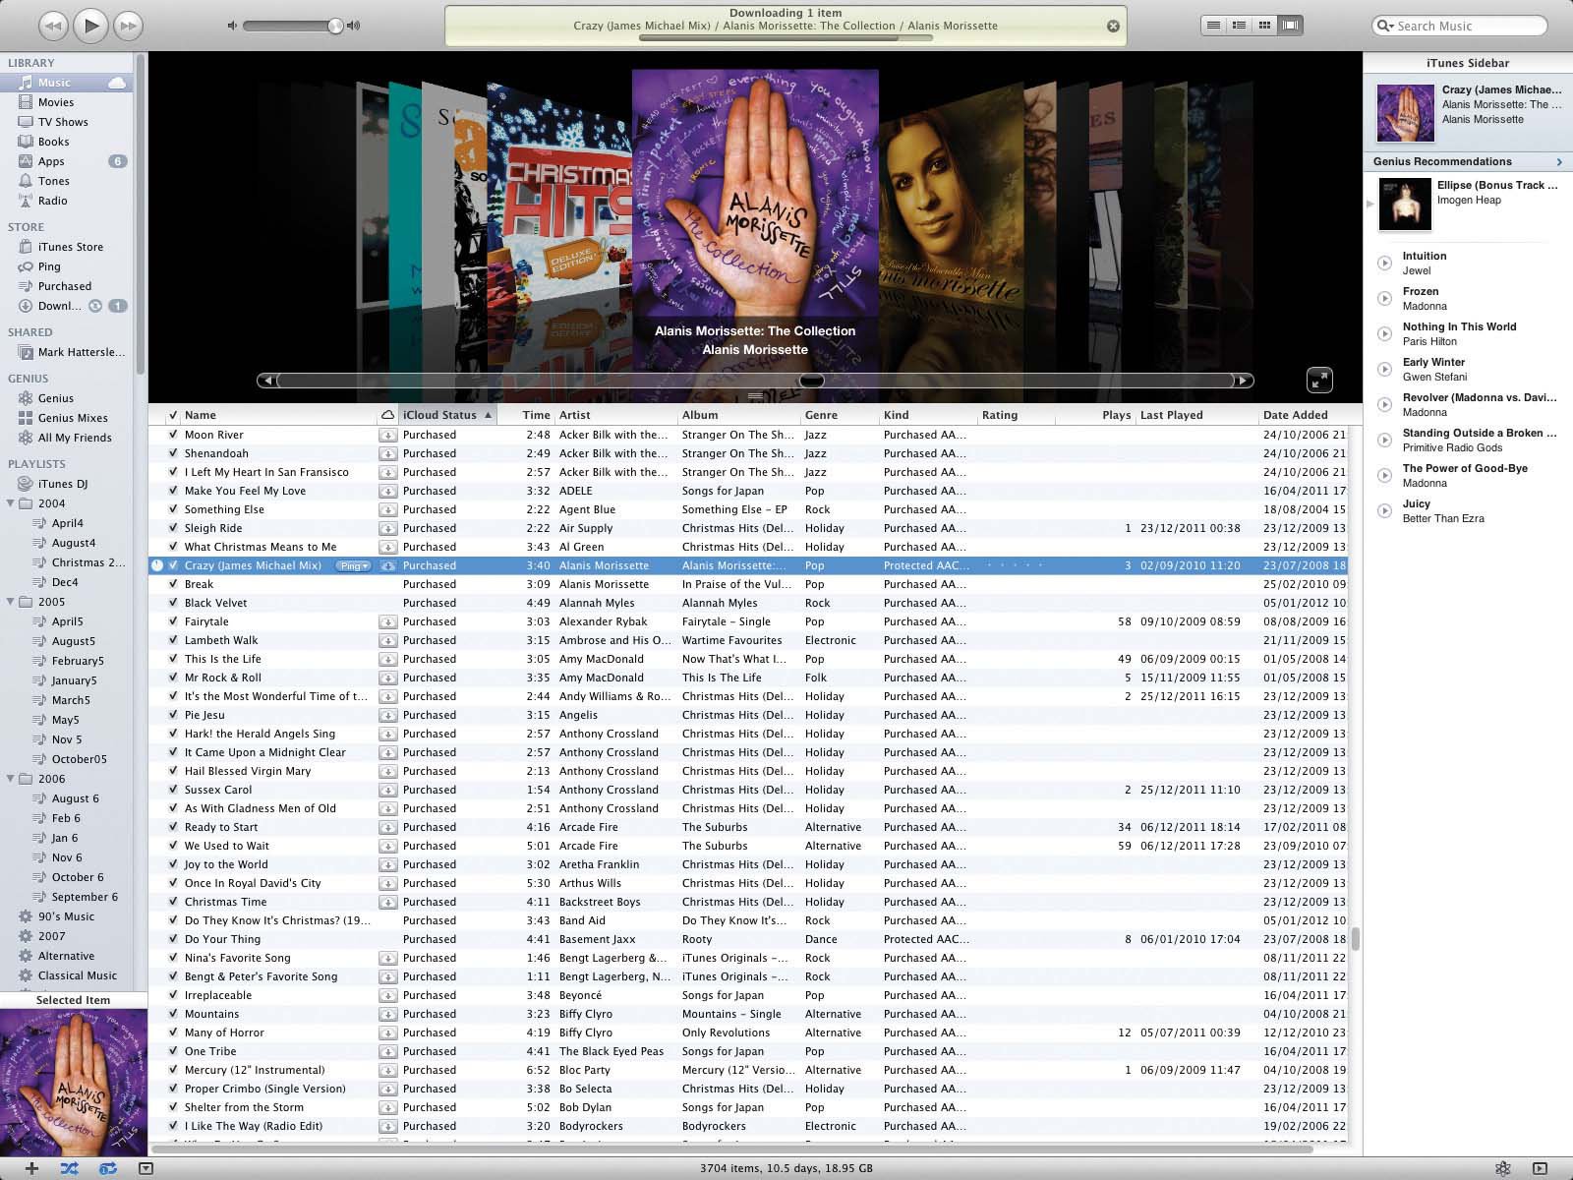Skip to next track button

(128, 26)
